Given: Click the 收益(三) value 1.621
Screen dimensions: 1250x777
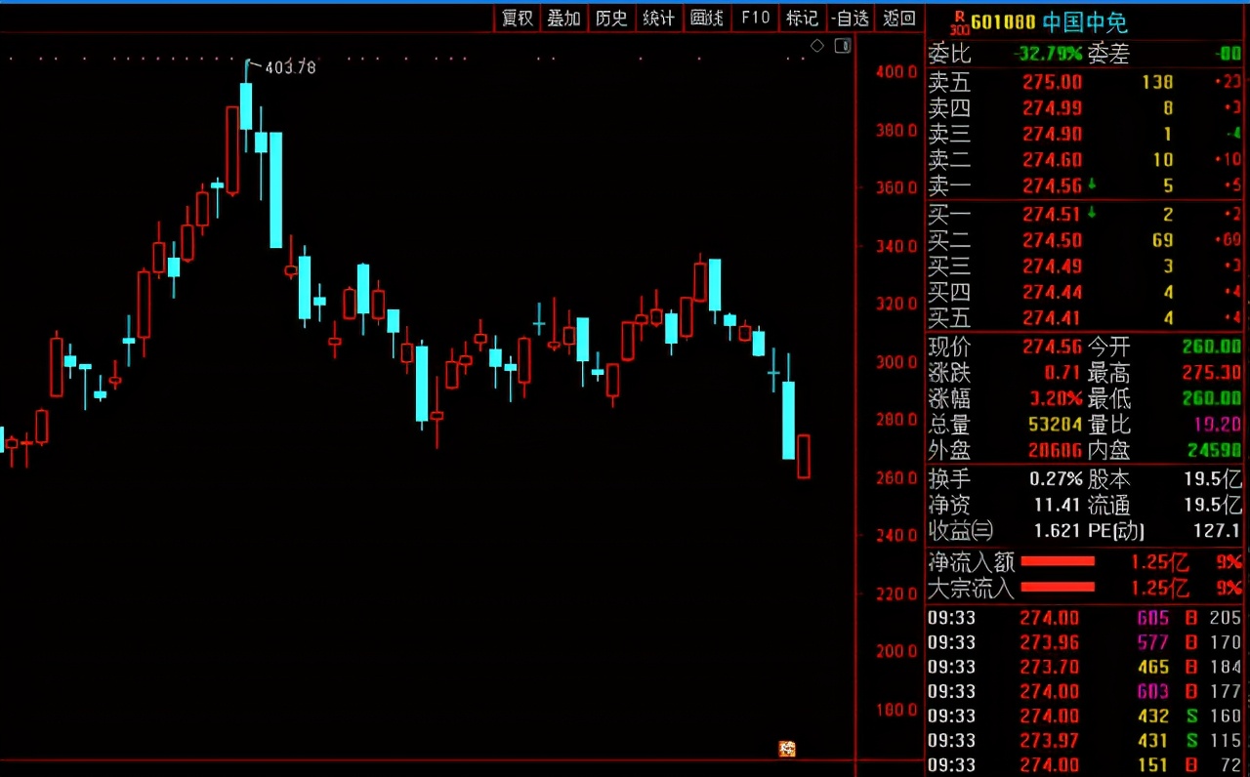Looking at the screenshot, I should [1058, 531].
